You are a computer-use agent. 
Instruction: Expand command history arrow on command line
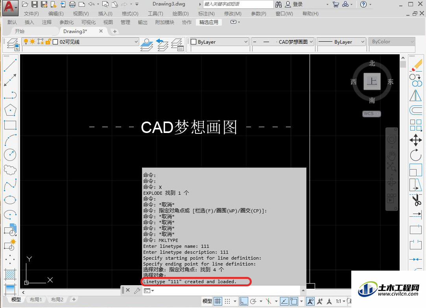tap(303, 291)
